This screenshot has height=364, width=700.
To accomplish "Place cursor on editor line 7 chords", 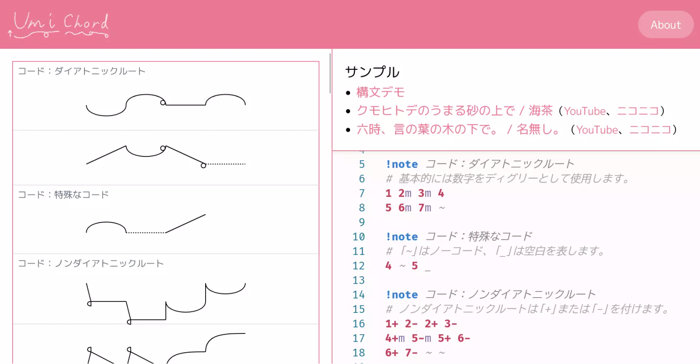I will point(414,193).
